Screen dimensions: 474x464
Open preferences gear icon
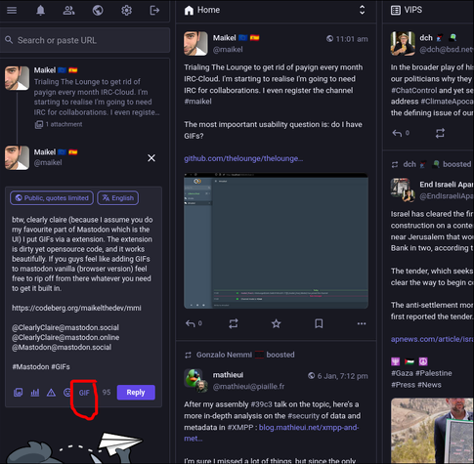(x=126, y=11)
